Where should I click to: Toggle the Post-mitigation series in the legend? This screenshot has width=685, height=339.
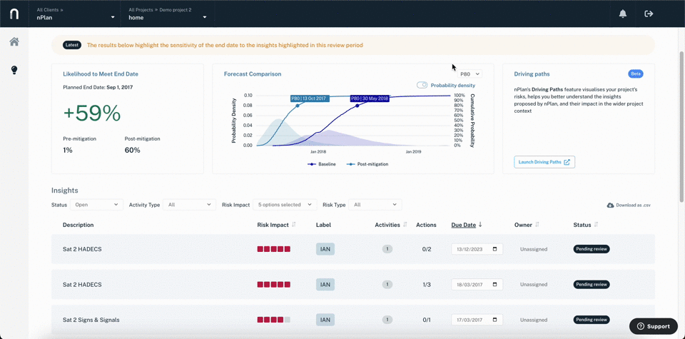pyautogui.click(x=367, y=164)
